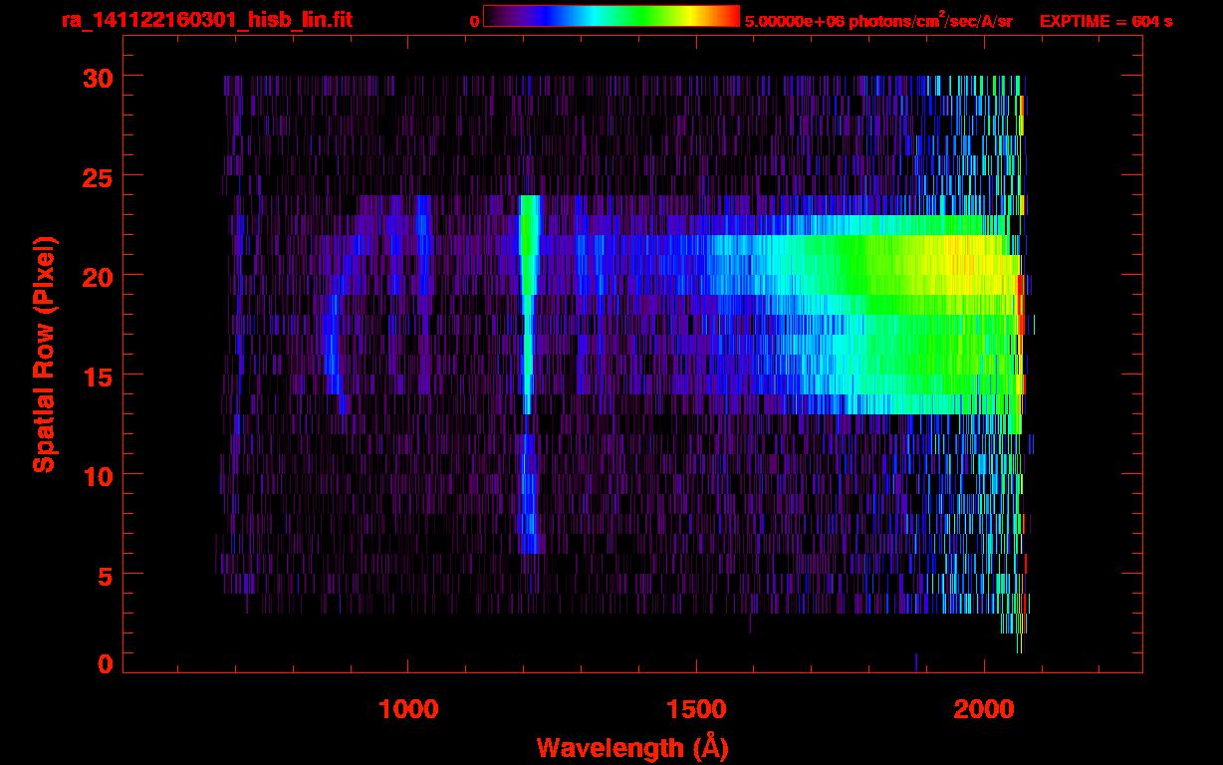This screenshot has width=1223, height=765.
Task: Click the 0 tick label on the spatial axis
Action: pyautogui.click(x=104, y=663)
